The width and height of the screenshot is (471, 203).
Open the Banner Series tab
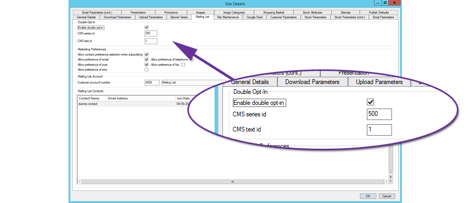pos(179,17)
